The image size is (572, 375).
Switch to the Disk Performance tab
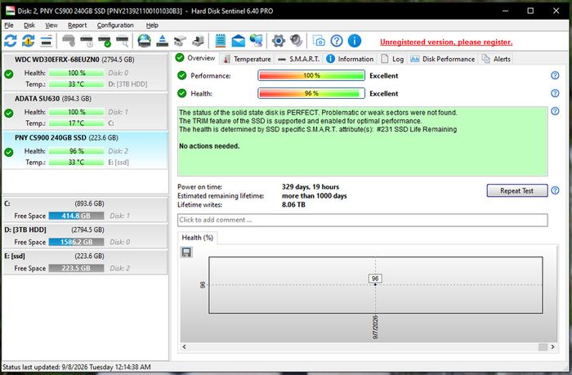[442, 59]
